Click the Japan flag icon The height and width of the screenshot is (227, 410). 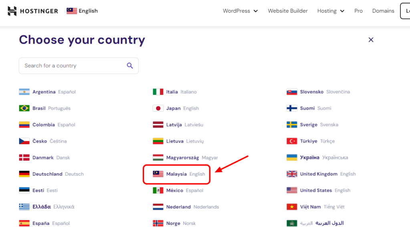click(x=158, y=108)
